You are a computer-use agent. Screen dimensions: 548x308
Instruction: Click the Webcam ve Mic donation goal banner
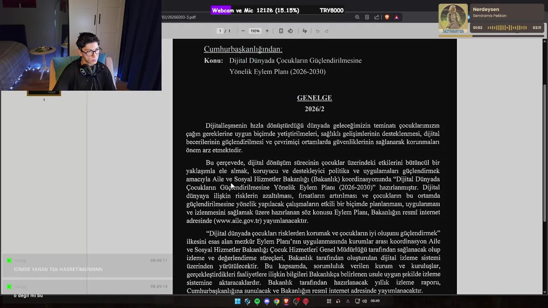[277, 10]
